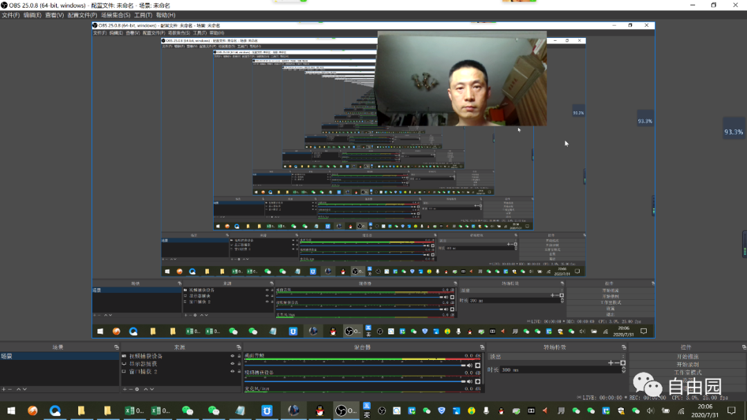Move source down in sources list
The image size is (747, 420).
tap(152, 389)
